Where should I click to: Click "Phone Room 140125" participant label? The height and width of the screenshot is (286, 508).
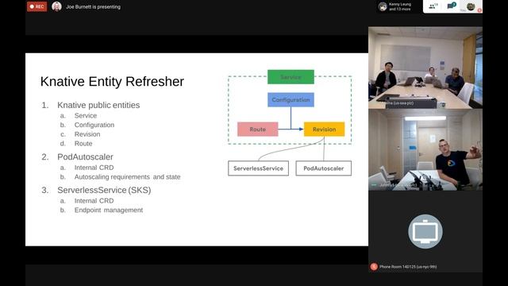click(408, 267)
